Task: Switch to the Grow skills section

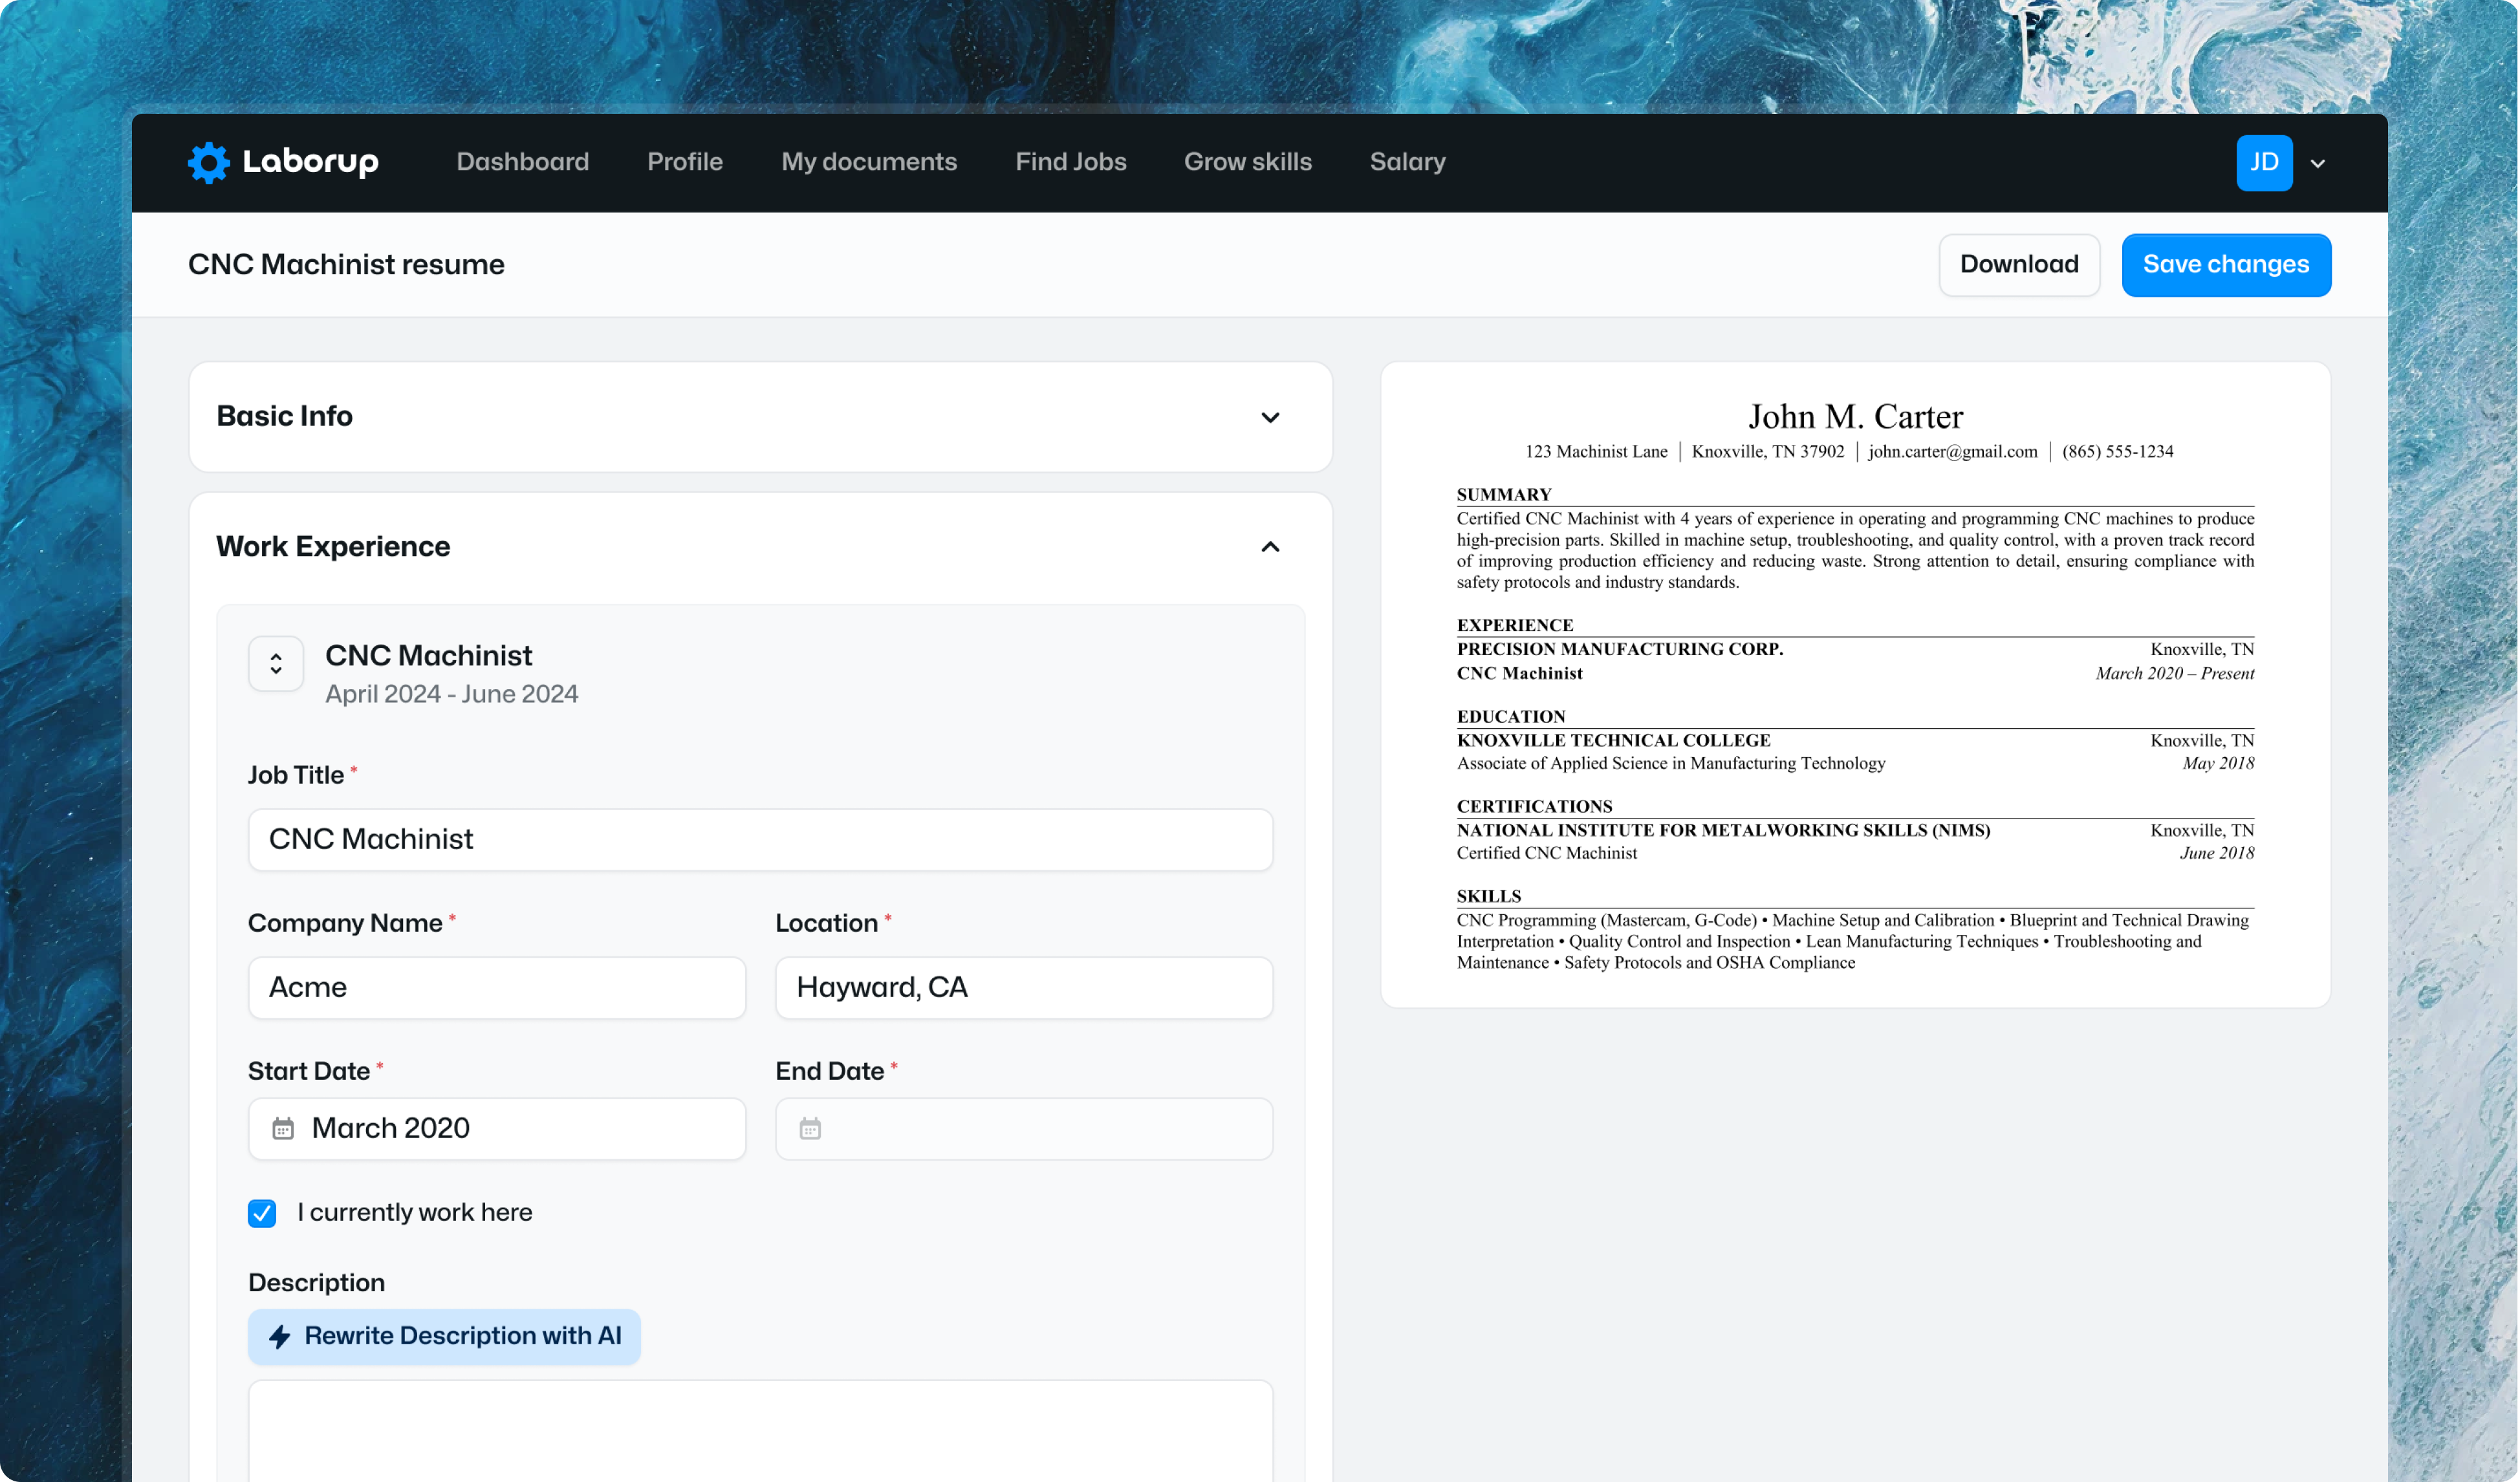Action: click(1248, 162)
